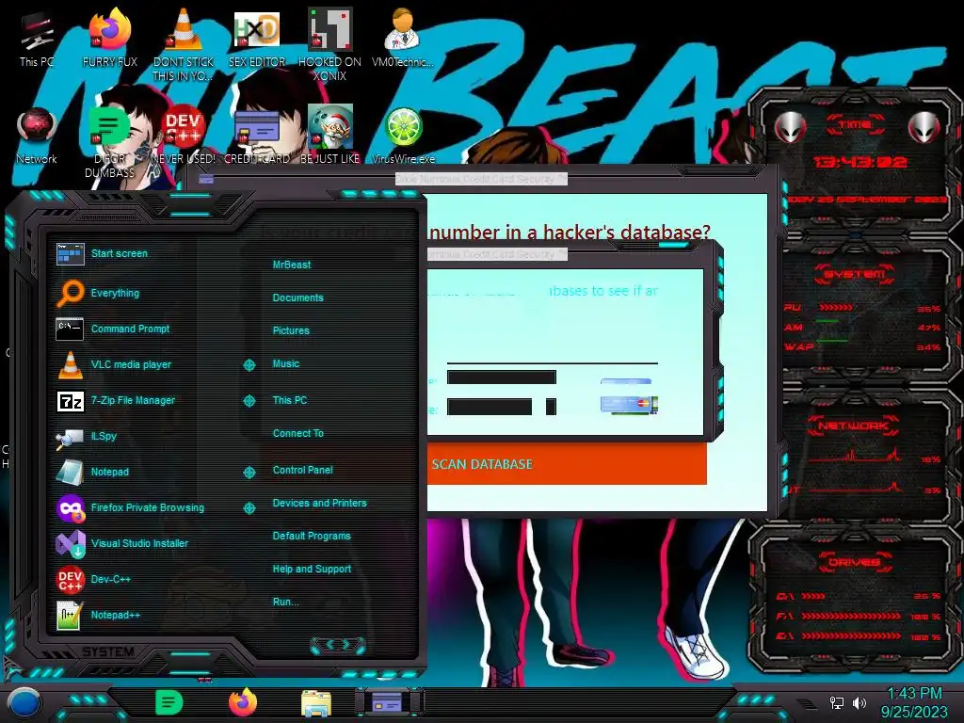The image size is (964, 723).
Task: Open Documents from the start menu
Action: tap(297, 297)
